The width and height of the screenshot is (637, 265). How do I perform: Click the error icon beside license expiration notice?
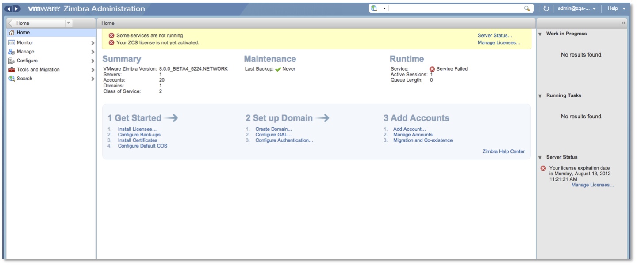tap(543, 168)
